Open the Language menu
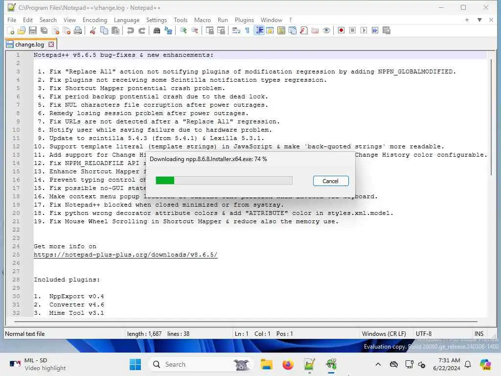Screen dimensions: 501x376 click(x=127, y=20)
